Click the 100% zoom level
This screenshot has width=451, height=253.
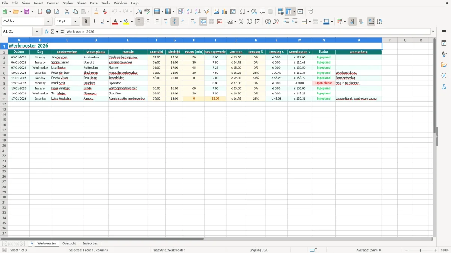point(445,250)
